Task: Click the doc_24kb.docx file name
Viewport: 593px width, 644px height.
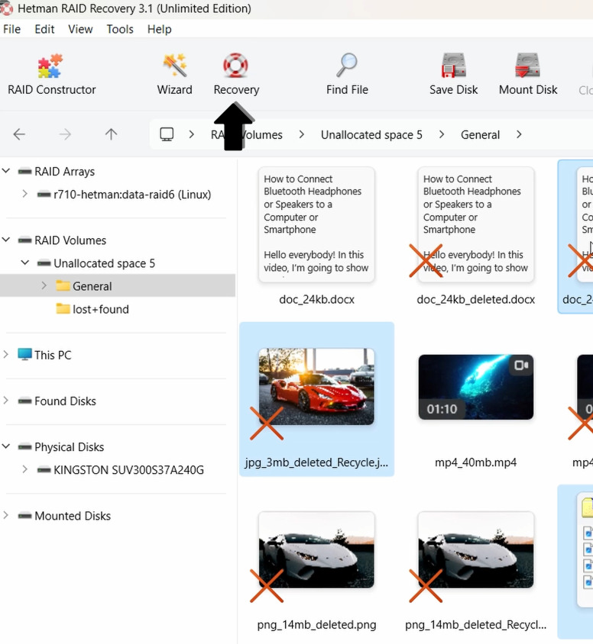Action: [316, 299]
